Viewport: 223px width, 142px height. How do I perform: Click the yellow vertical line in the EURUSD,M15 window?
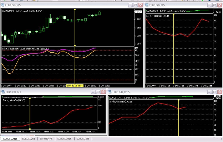[179, 118]
